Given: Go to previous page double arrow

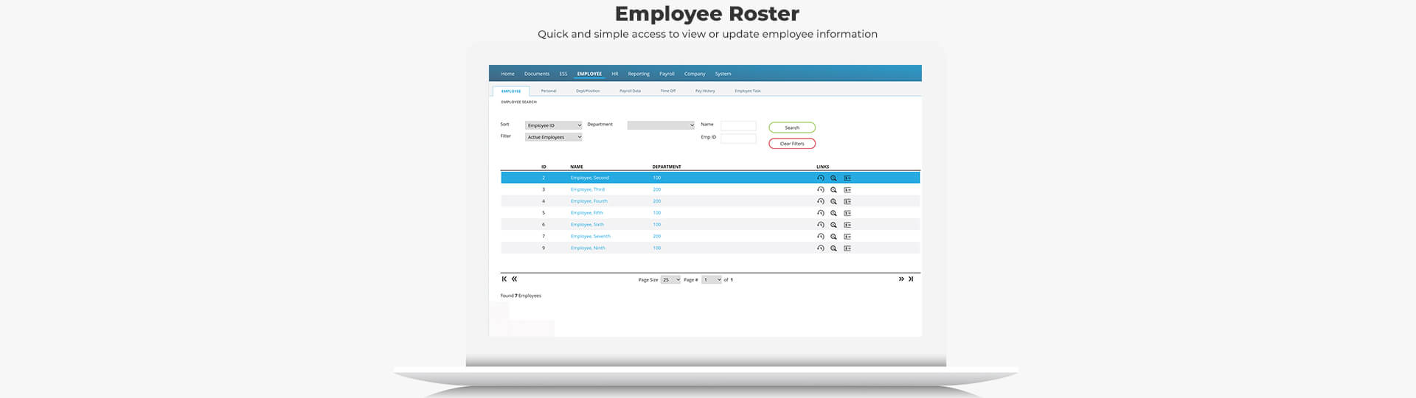Looking at the screenshot, I should pyautogui.click(x=514, y=279).
